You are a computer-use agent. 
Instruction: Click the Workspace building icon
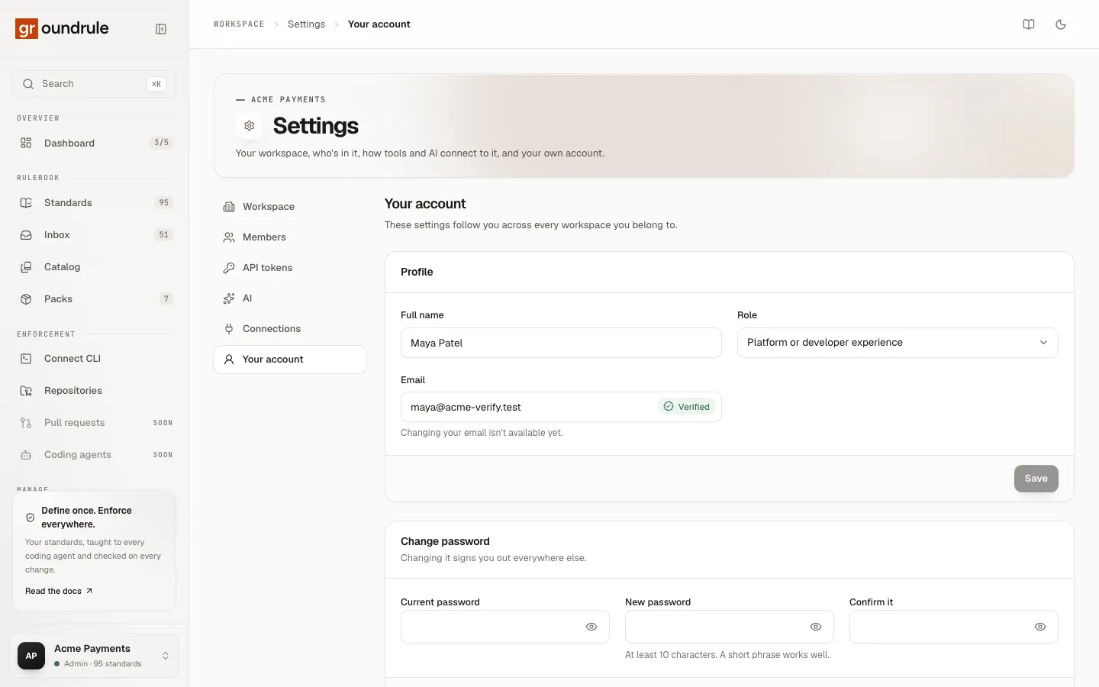[x=229, y=207]
